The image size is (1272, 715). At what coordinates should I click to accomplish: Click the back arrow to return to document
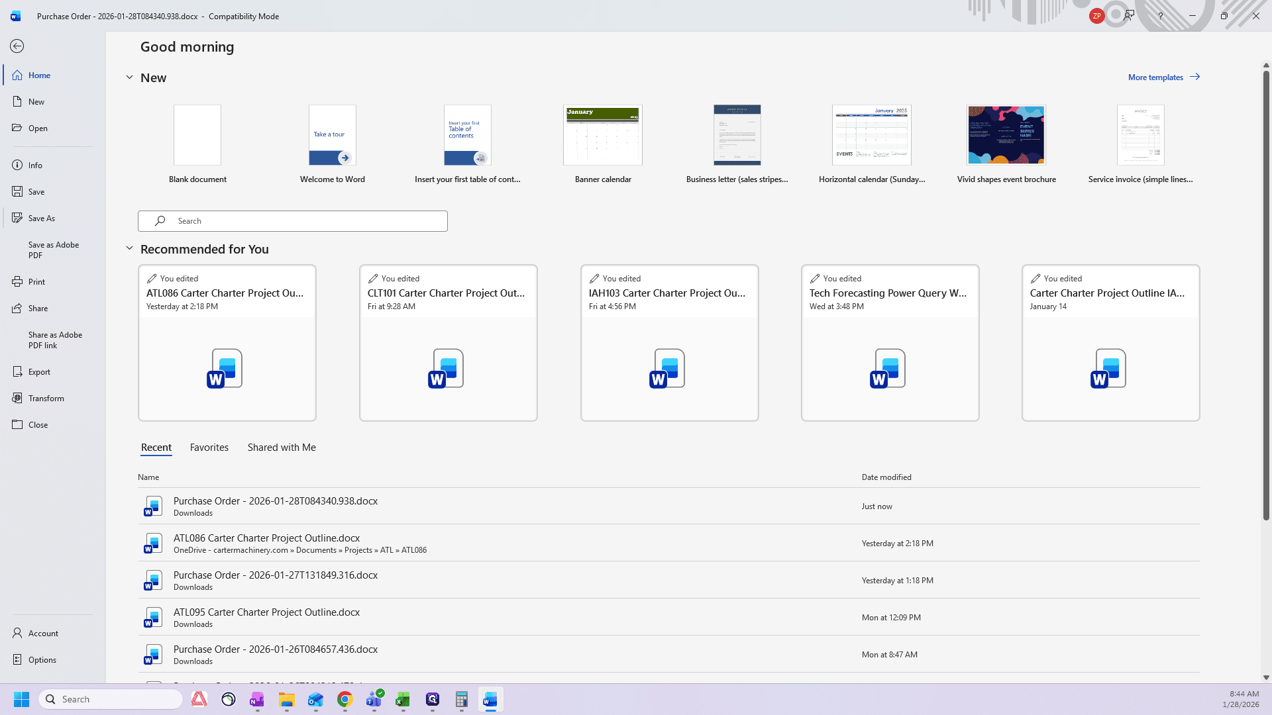tap(17, 46)
